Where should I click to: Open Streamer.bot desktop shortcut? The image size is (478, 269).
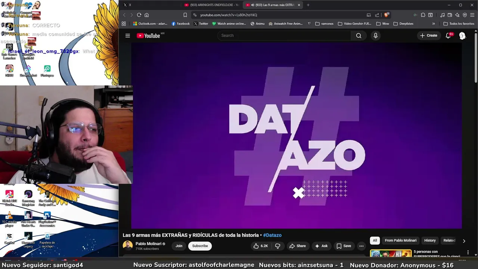click(28, 71)
